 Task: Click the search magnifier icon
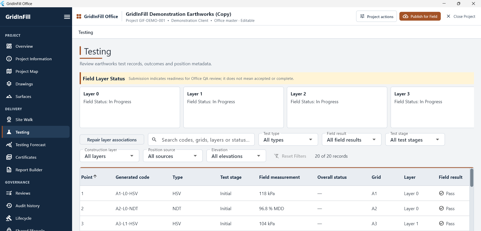point(154,139)
